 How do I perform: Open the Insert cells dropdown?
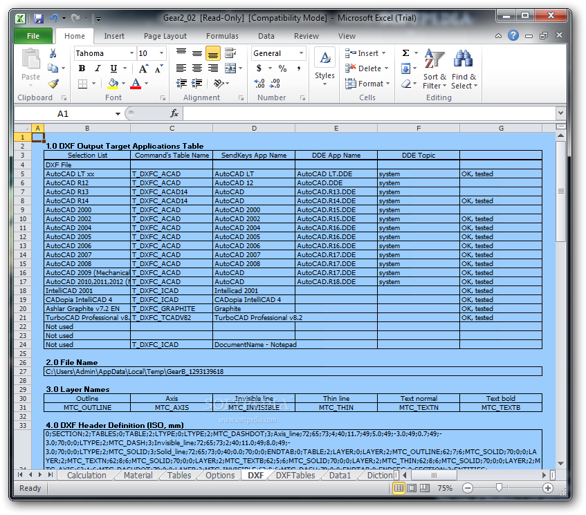384,53
